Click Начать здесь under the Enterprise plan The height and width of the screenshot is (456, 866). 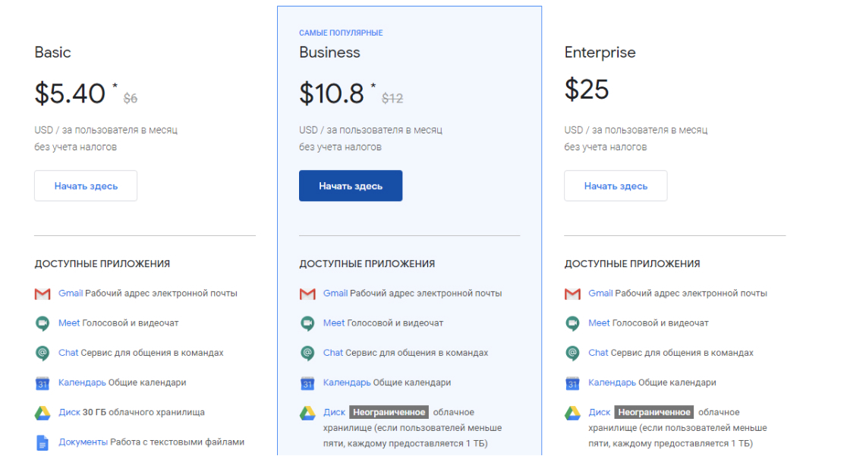[x=616, y=185]
